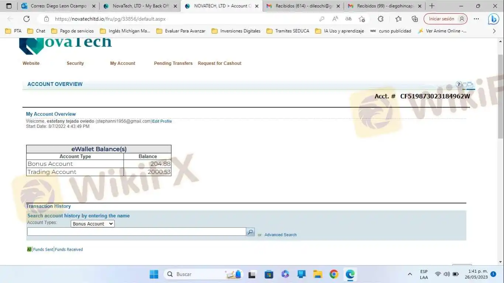This screenshot has width=504, height=283.
Task: Launch Microsoft Store from the taskbar
Action: (x=269, y=274)
